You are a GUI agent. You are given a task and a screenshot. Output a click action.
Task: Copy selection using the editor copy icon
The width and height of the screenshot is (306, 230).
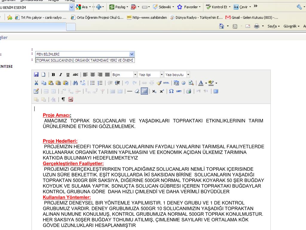pyautogui.click(x=44, y=83)
